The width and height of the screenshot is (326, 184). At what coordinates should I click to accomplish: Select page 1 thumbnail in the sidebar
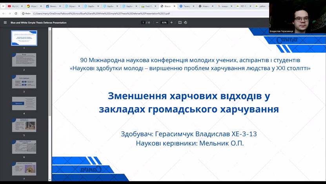click(x=24, y=38)
